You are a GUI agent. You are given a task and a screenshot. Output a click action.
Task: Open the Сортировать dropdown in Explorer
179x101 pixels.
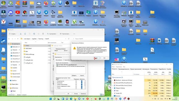(52, 34)
